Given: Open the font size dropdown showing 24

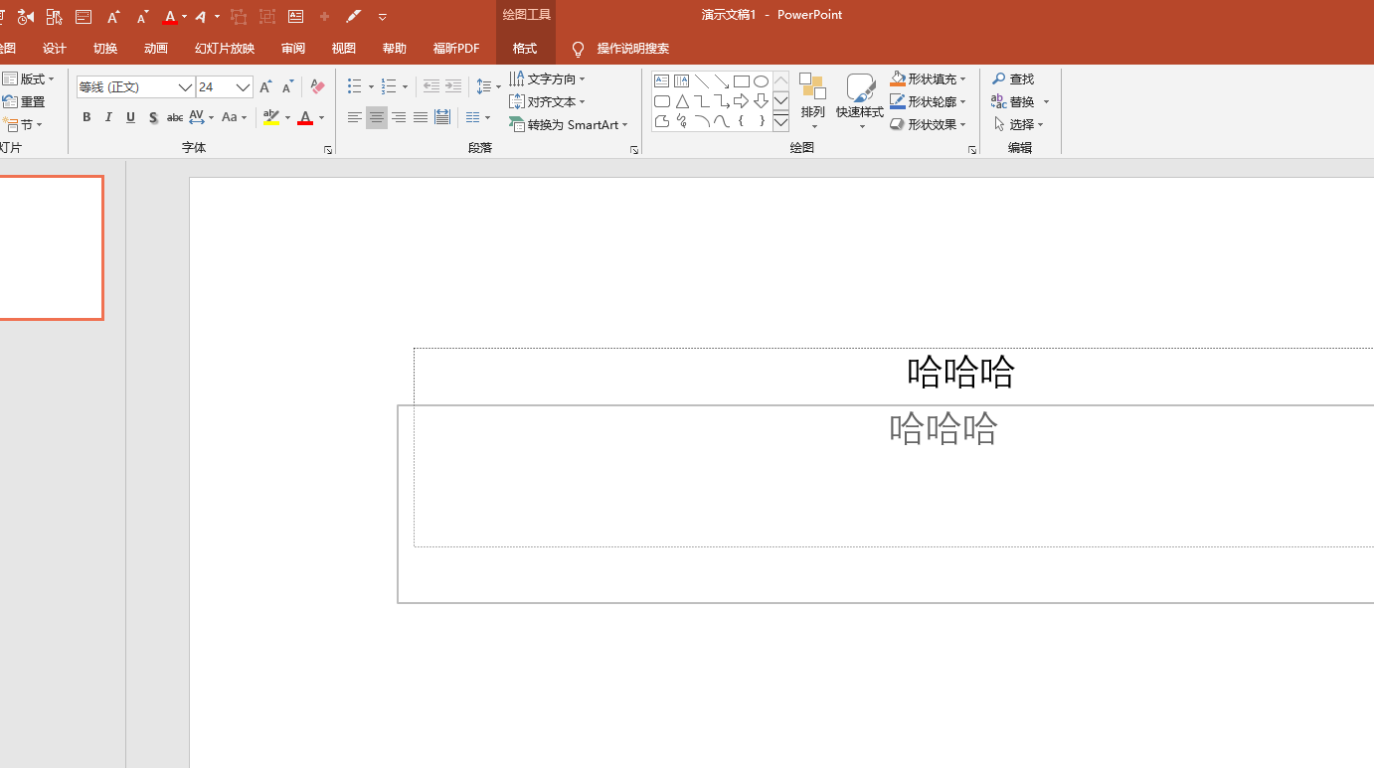Looking at the screenshot, I should click(x=243, y=87).
